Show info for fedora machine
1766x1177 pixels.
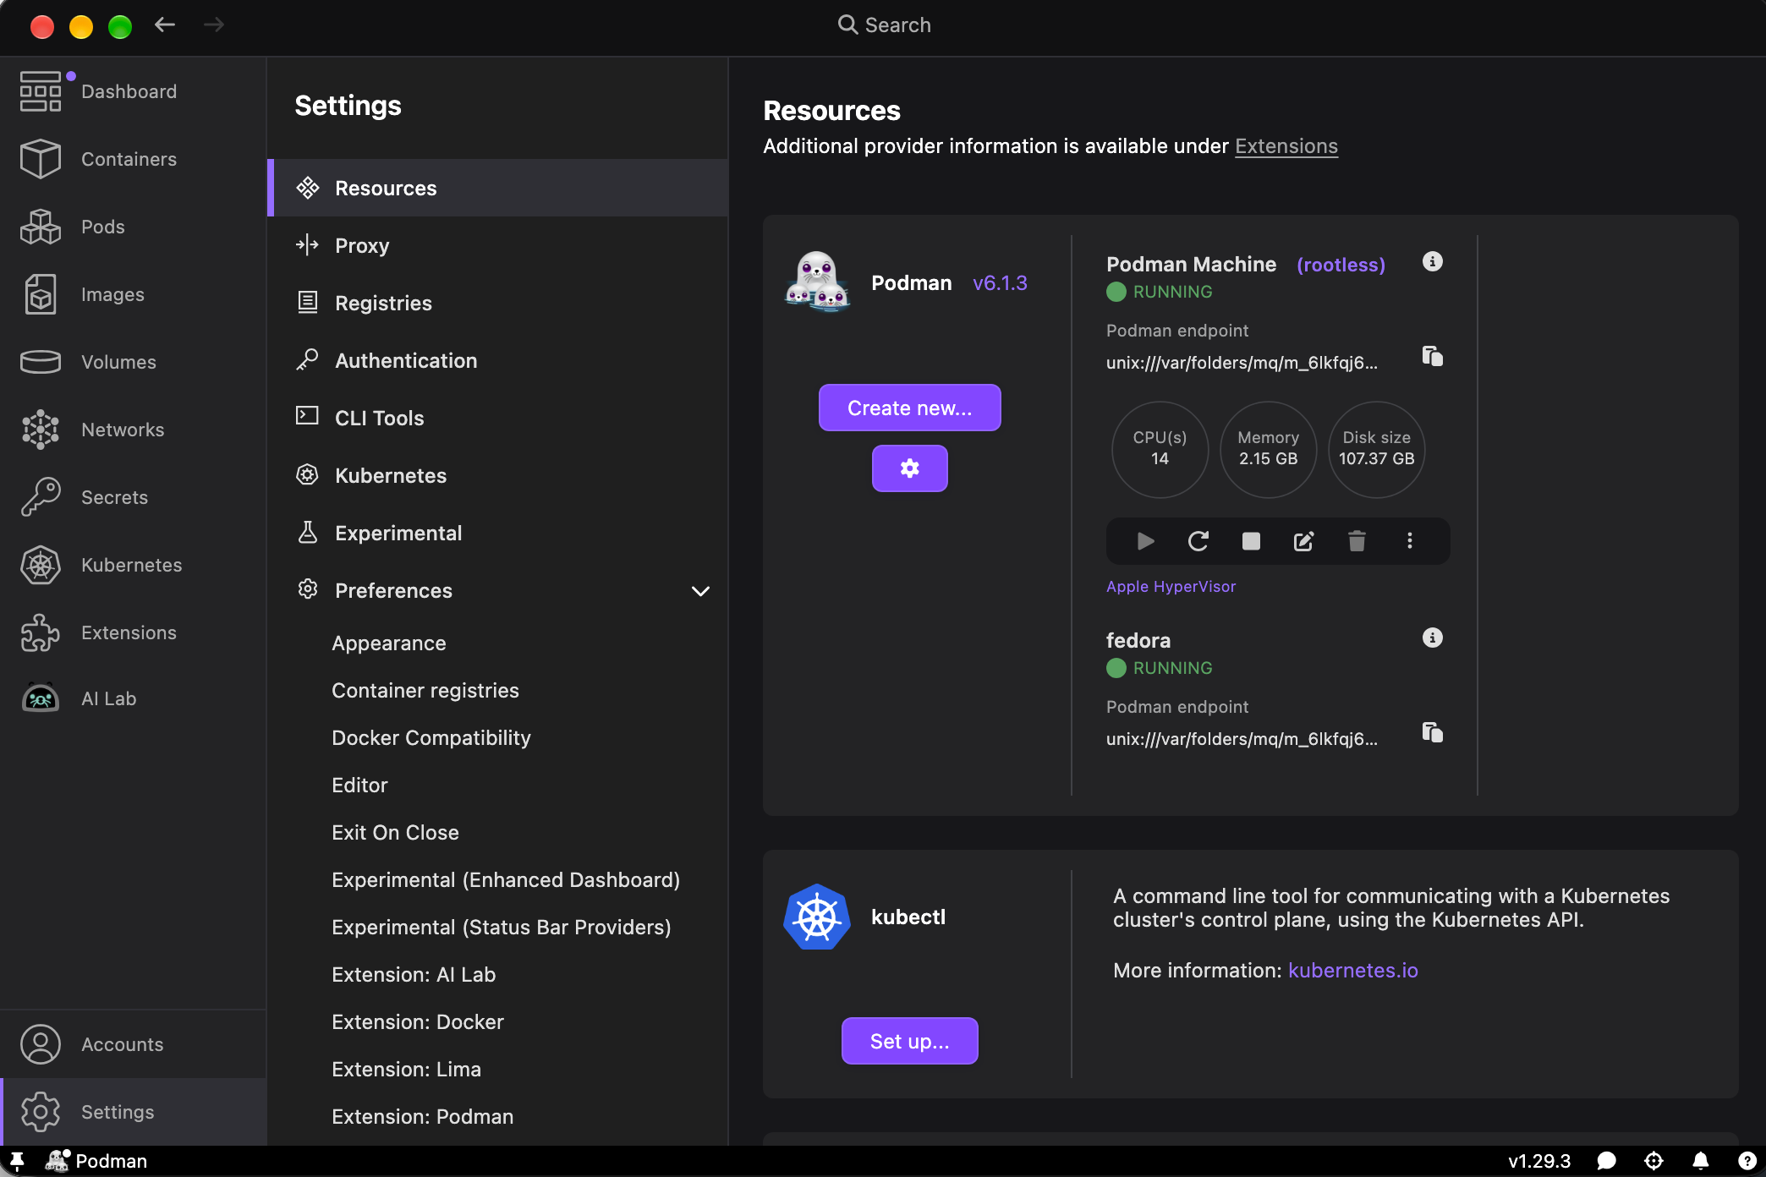tap(1432, 638)
